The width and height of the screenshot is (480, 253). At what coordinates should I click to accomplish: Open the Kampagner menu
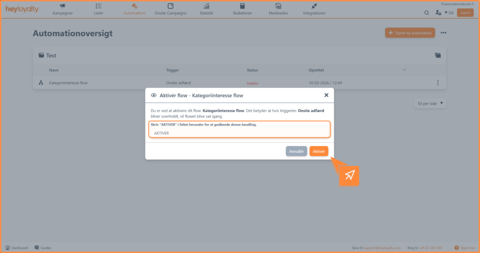pyautogui.click(x=62, y=9)
